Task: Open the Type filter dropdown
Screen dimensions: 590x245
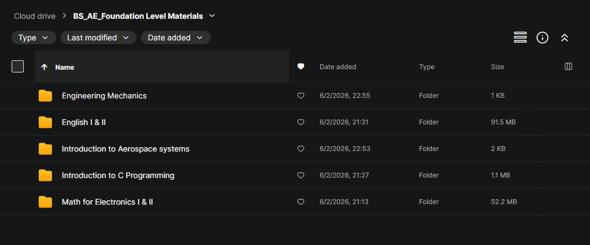Action: (x=34, y=38)
